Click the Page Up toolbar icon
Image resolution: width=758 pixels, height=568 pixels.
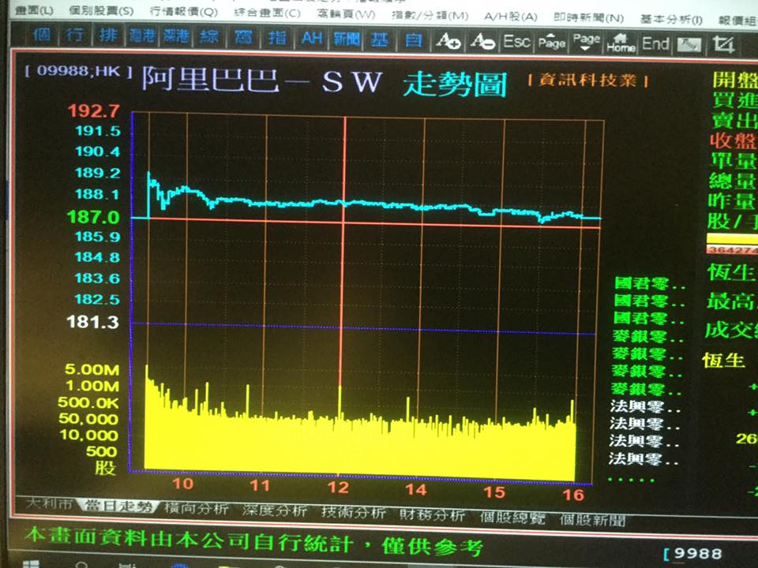tap(552, 43)
